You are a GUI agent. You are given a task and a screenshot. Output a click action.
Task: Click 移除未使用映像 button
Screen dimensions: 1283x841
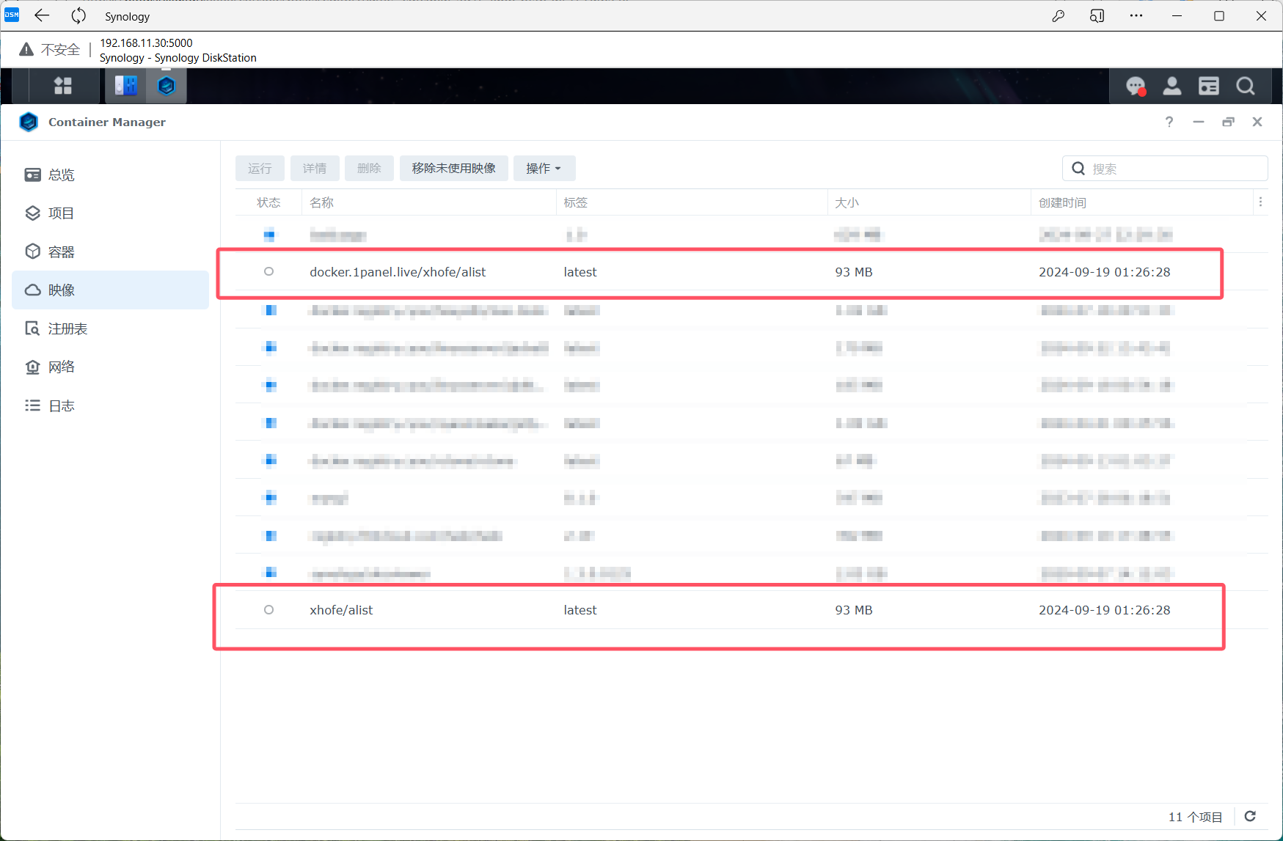454,168
